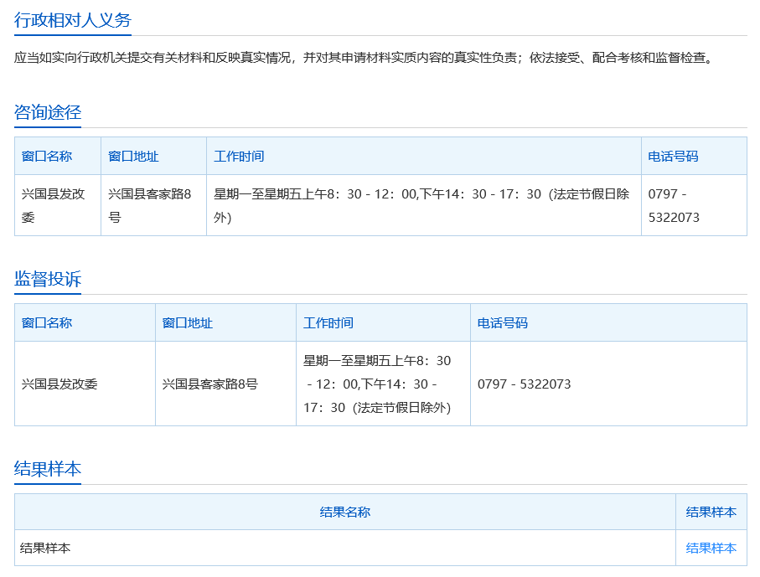Click the 行政相对人义务 section heading

coord(73,20)
